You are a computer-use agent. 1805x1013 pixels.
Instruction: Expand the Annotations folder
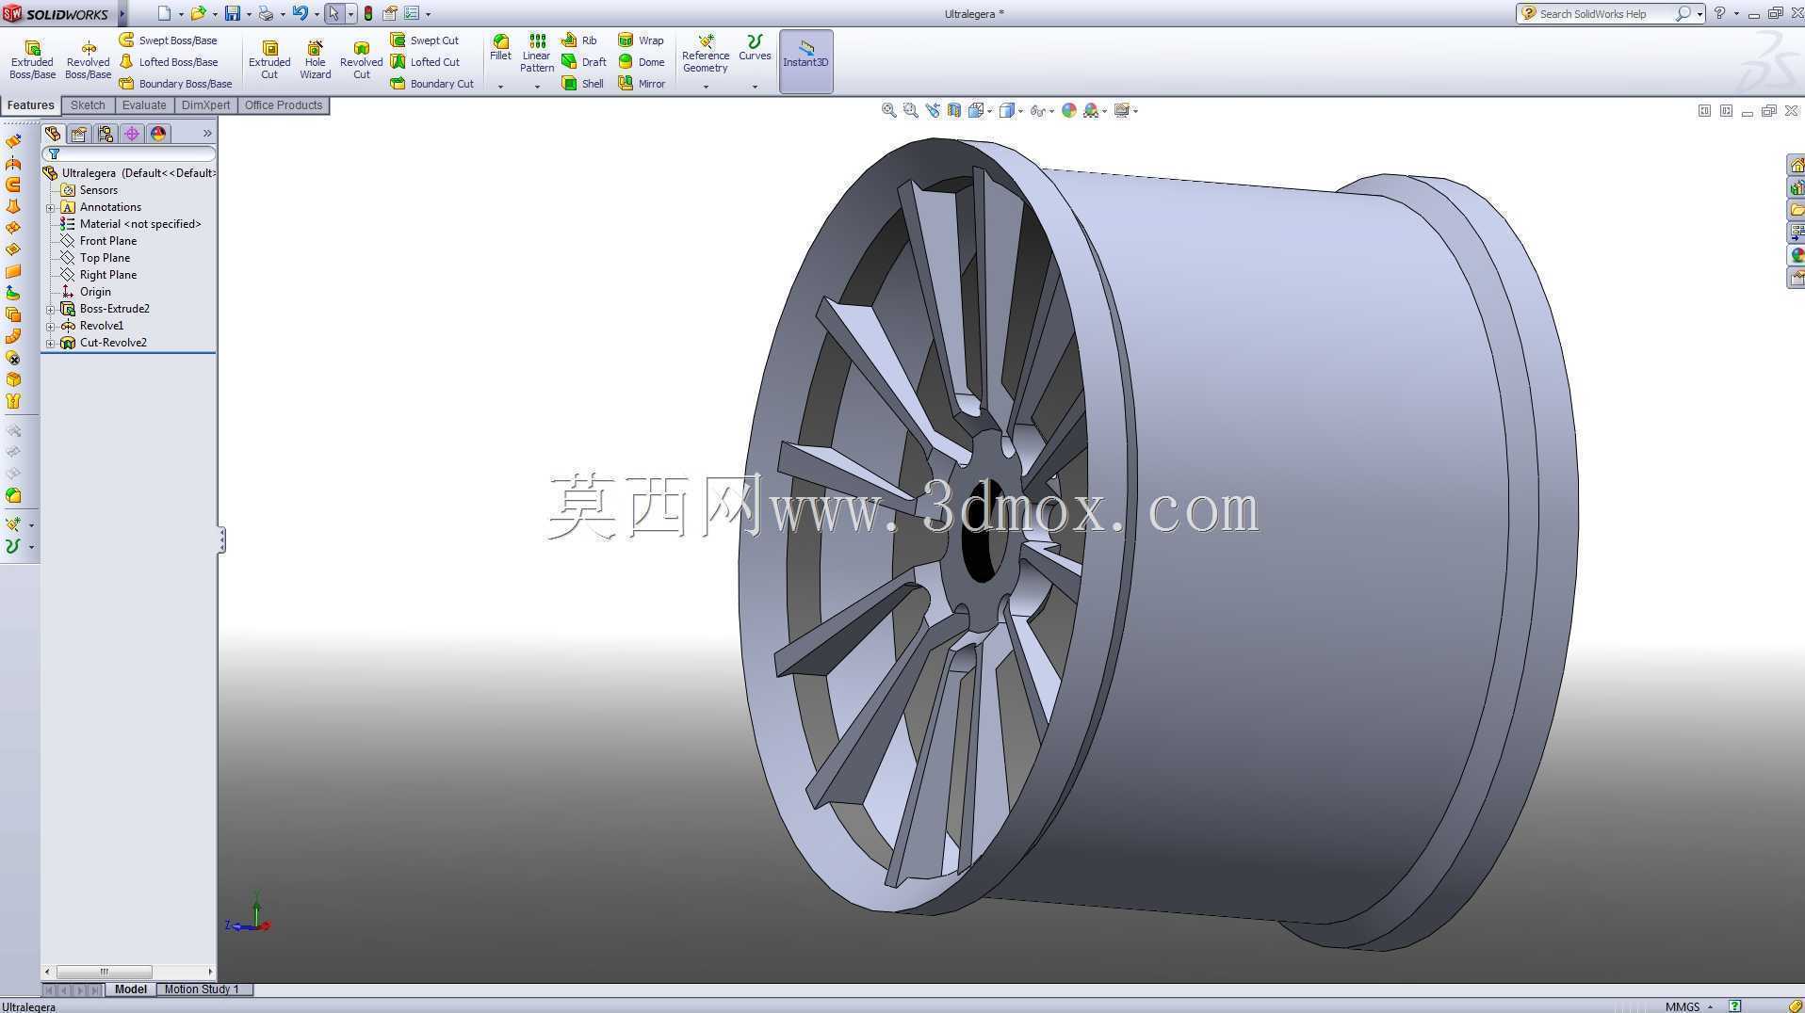[51, 208]
